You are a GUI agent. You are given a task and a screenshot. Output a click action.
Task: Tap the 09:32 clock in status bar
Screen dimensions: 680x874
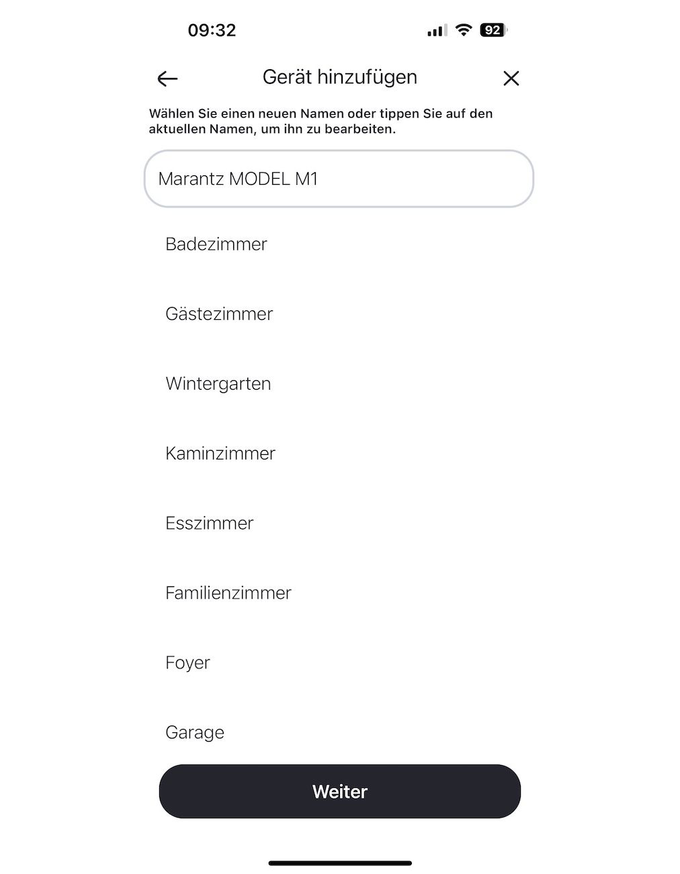[x=212, y=30]
